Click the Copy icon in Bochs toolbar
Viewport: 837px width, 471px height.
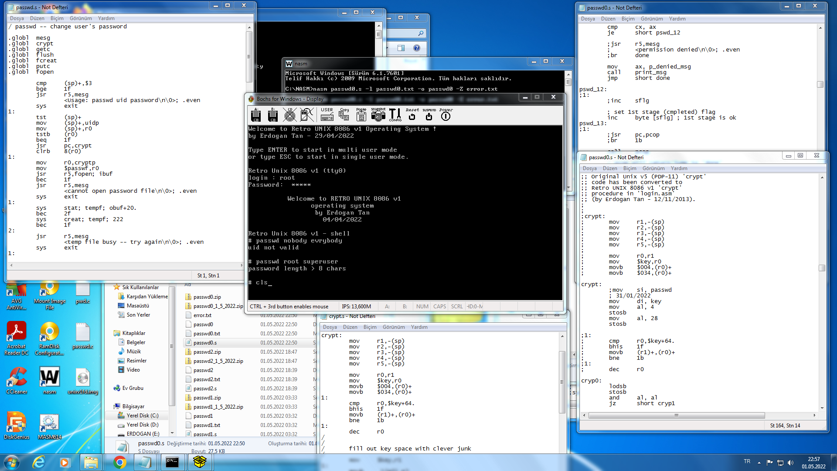[344, 116]
